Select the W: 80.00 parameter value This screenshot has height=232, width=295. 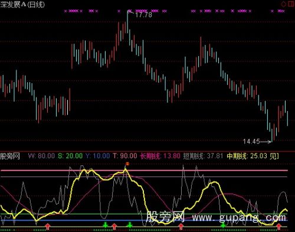pyautogui.click(x=41, y=156)
